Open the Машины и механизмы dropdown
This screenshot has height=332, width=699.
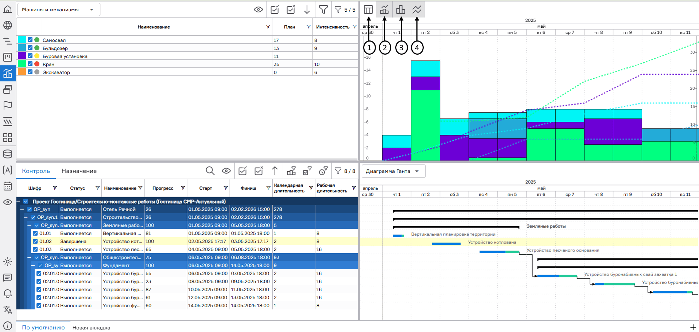pyautogui.click(x=59, y=10)
